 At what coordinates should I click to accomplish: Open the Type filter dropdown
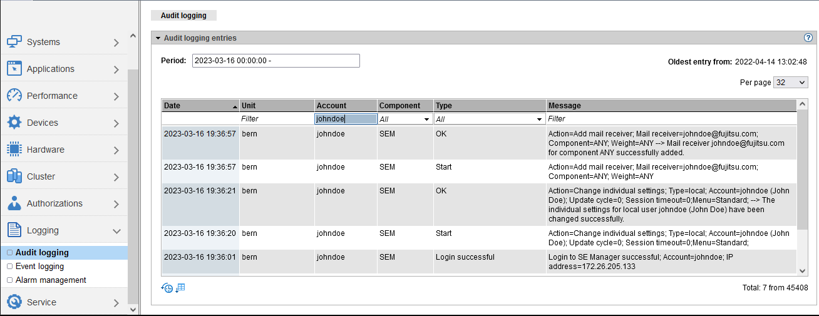point(490,119)
